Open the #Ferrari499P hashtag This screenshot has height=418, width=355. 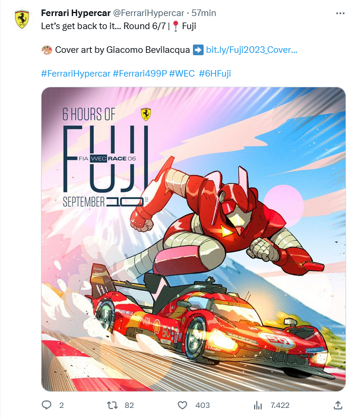click(140, 74)
